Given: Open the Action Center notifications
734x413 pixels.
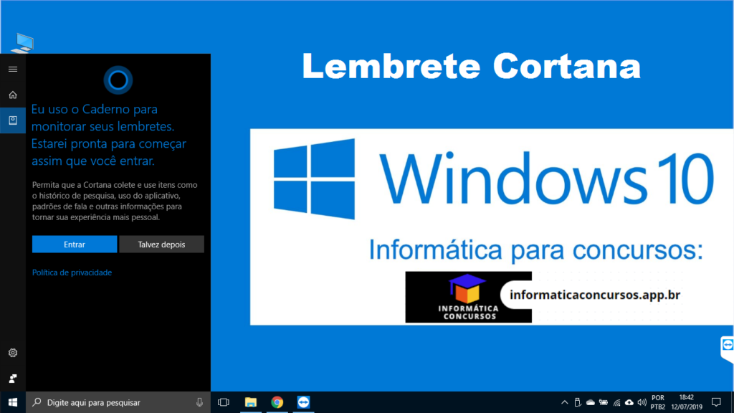Looking at the screenshot, I should coord(715,402).
